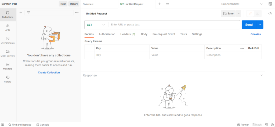This screenshot has width=275, height=127.
Task: Click the Create Collection link
Action: click(x=49, y=72)
